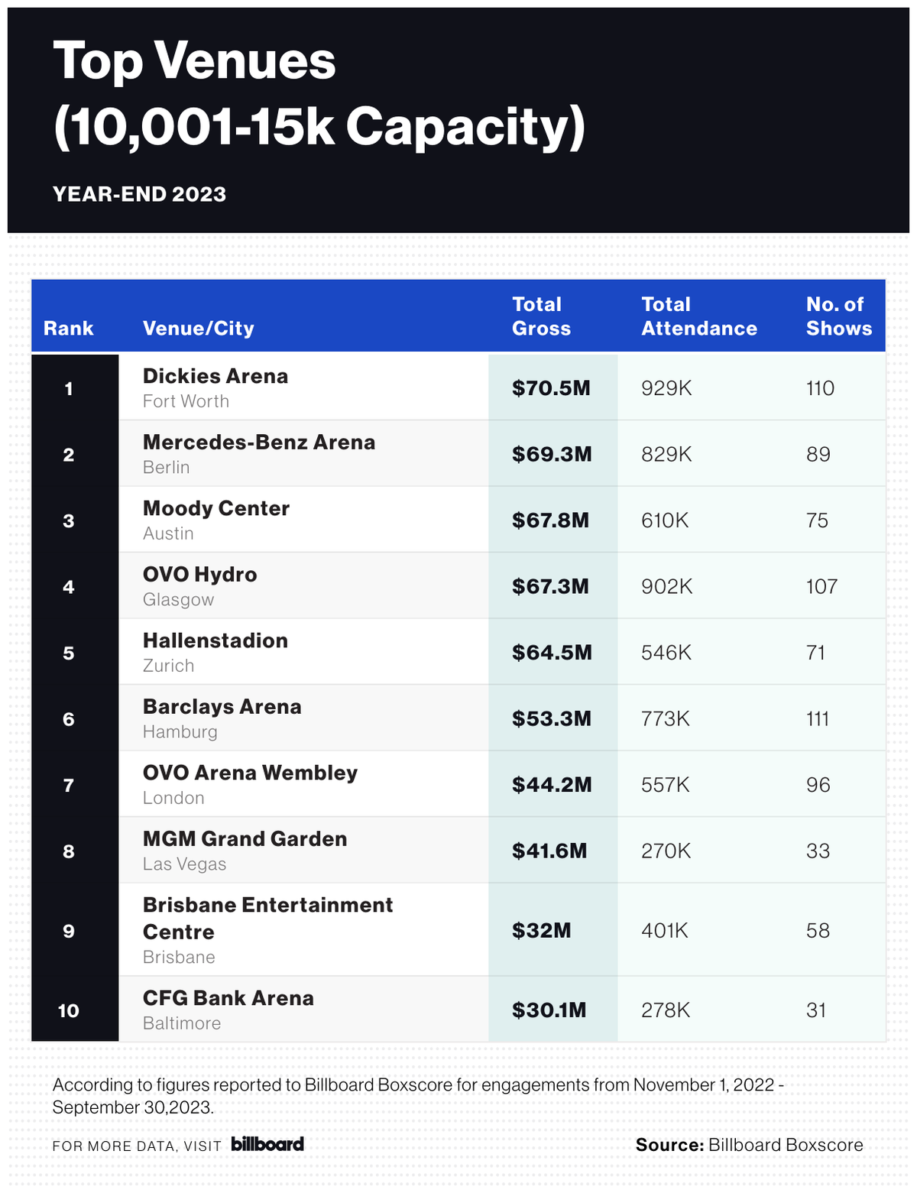Click the $67.3M gross value
Screen dimensions: 917x1193
[x=550, y=587]
